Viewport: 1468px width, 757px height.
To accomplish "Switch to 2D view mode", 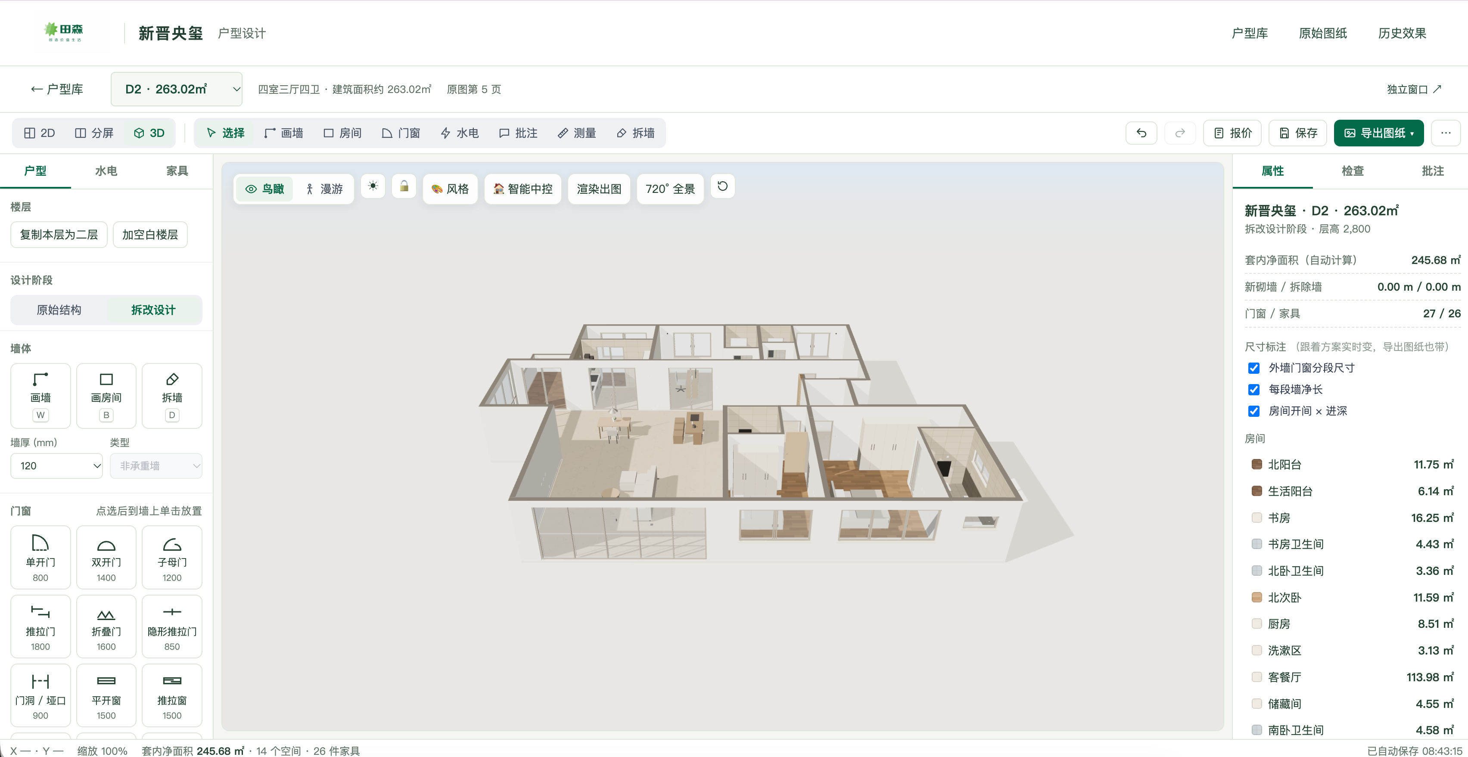I will (x=39, y=133).
